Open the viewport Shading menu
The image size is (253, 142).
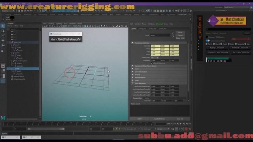(x=51, y=24)
